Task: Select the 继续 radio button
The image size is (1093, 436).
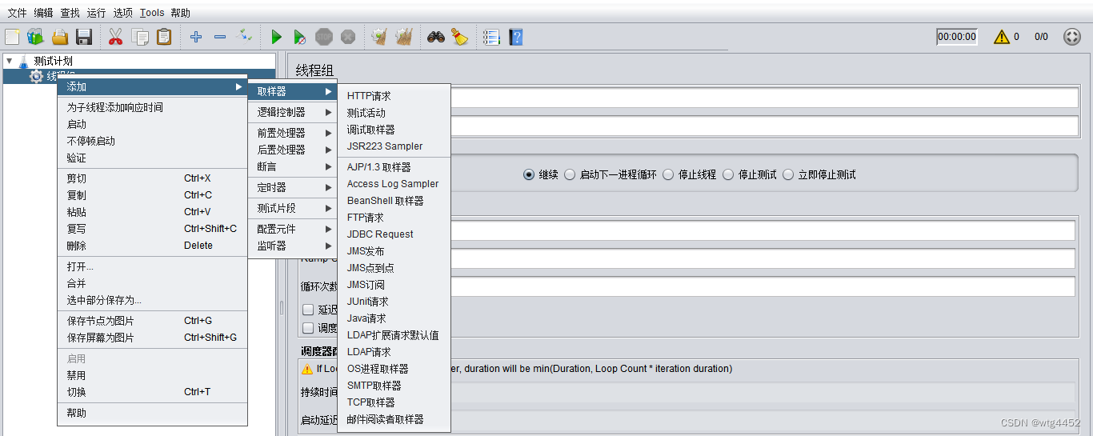Action: [x=529, y=174]
